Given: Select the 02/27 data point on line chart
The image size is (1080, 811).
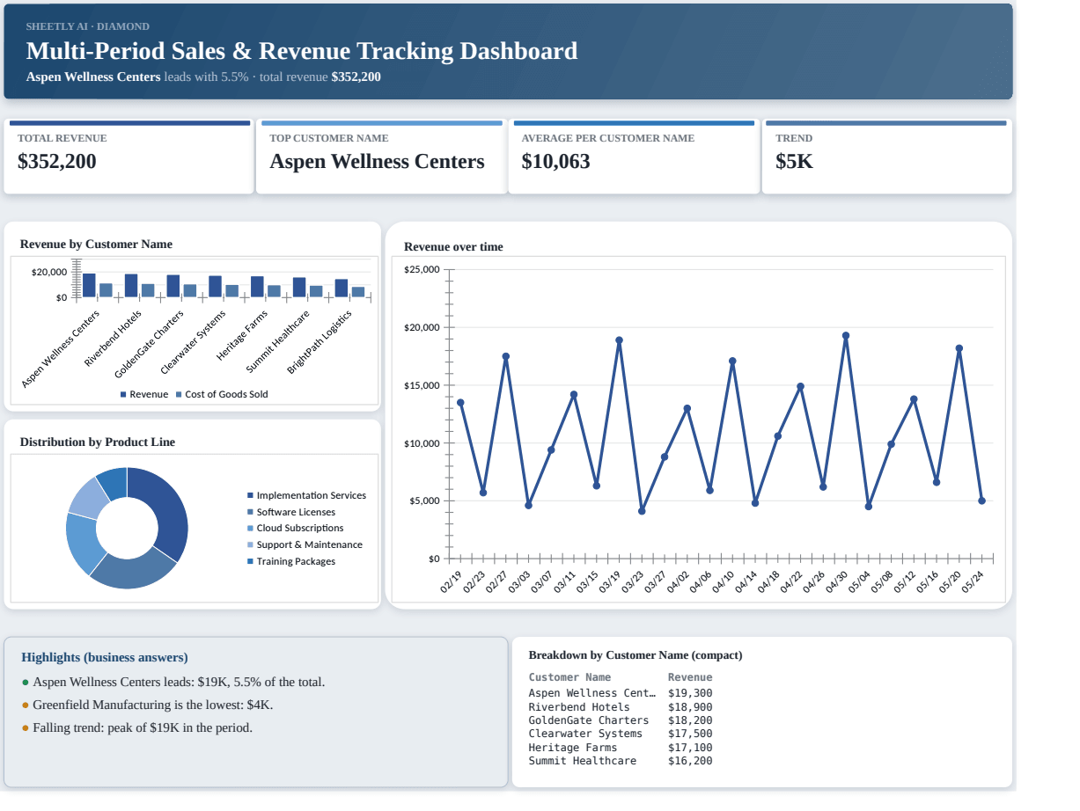Looking at the screenshot, I should [x=506, y=356].
